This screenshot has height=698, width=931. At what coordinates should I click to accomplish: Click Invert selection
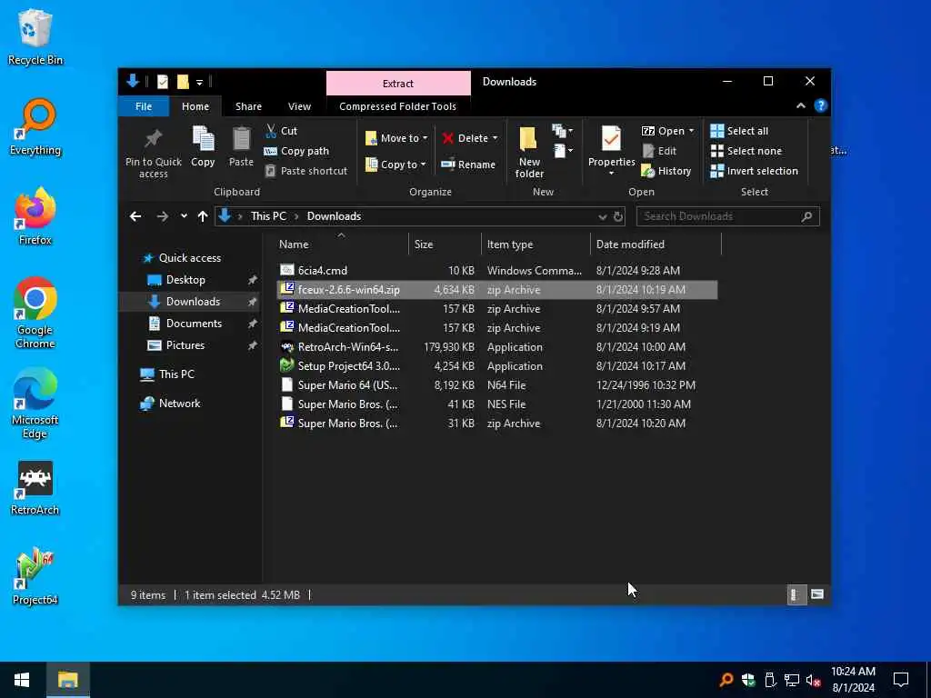pos(754,171)
